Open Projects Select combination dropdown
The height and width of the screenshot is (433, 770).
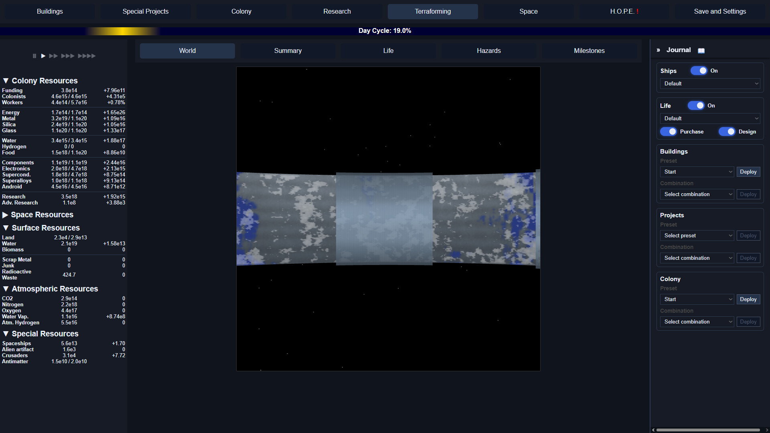click(x=697, y=258)
